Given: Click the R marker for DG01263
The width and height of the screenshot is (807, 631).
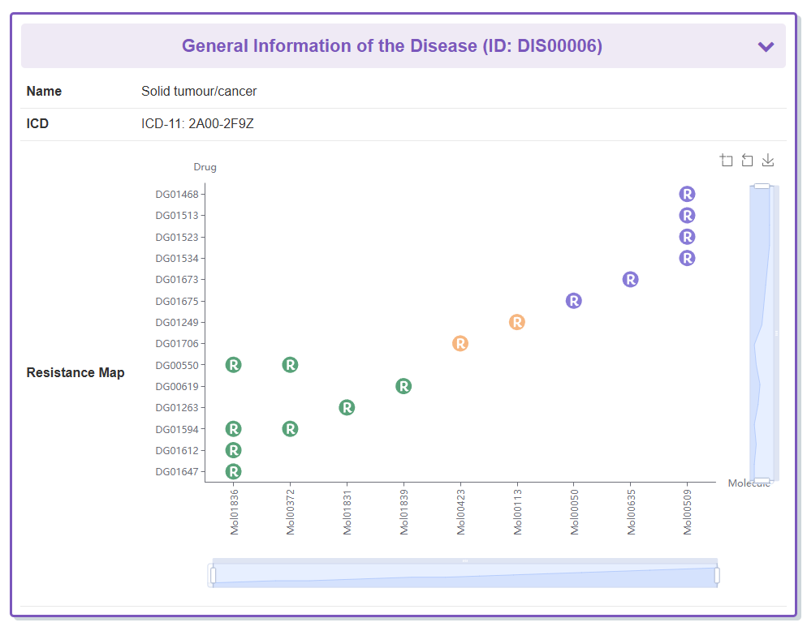Looking at the screenshot, I should click(347, 407).
